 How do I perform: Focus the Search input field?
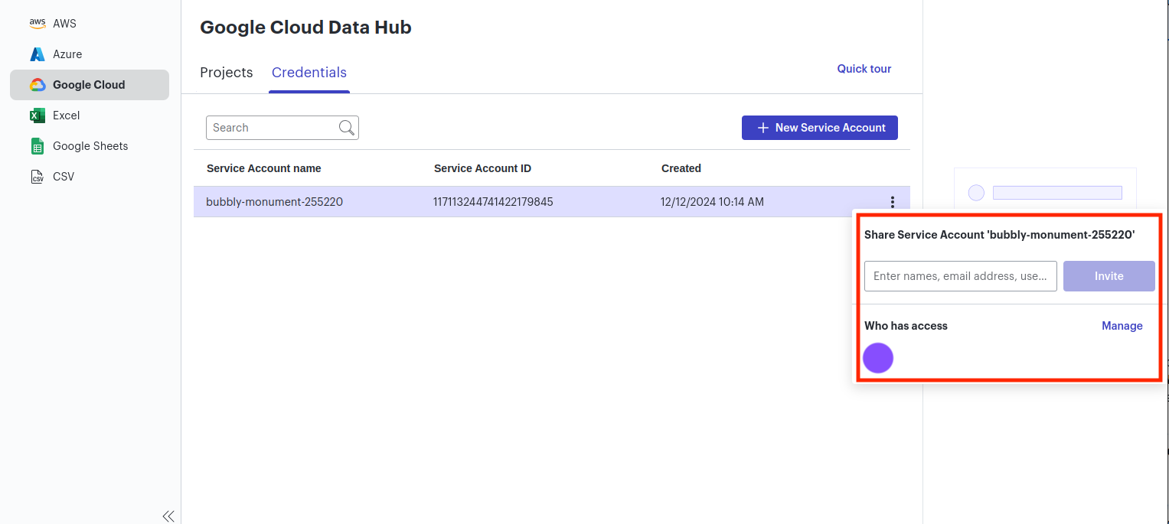click(282, 128)
